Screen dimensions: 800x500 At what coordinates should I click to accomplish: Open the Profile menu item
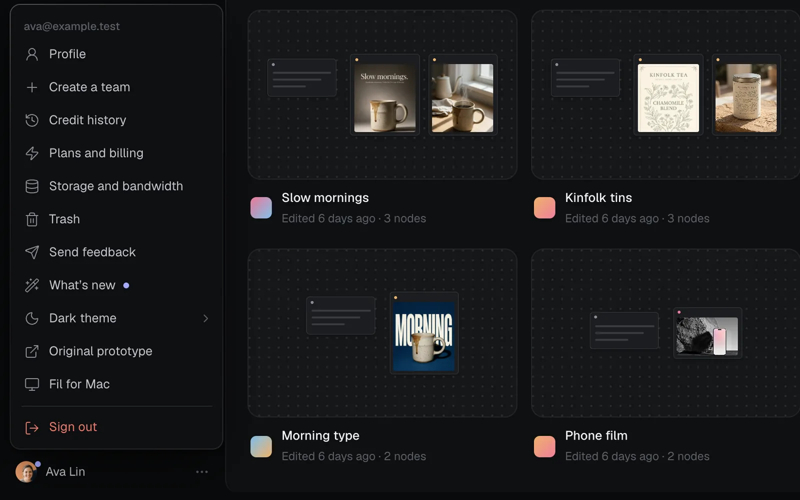click(x=116, y=54)
